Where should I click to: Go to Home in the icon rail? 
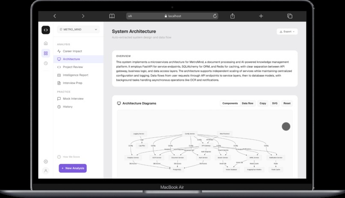(46, 43)
